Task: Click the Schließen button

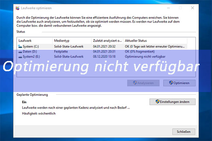Action: tap(184, 131)
